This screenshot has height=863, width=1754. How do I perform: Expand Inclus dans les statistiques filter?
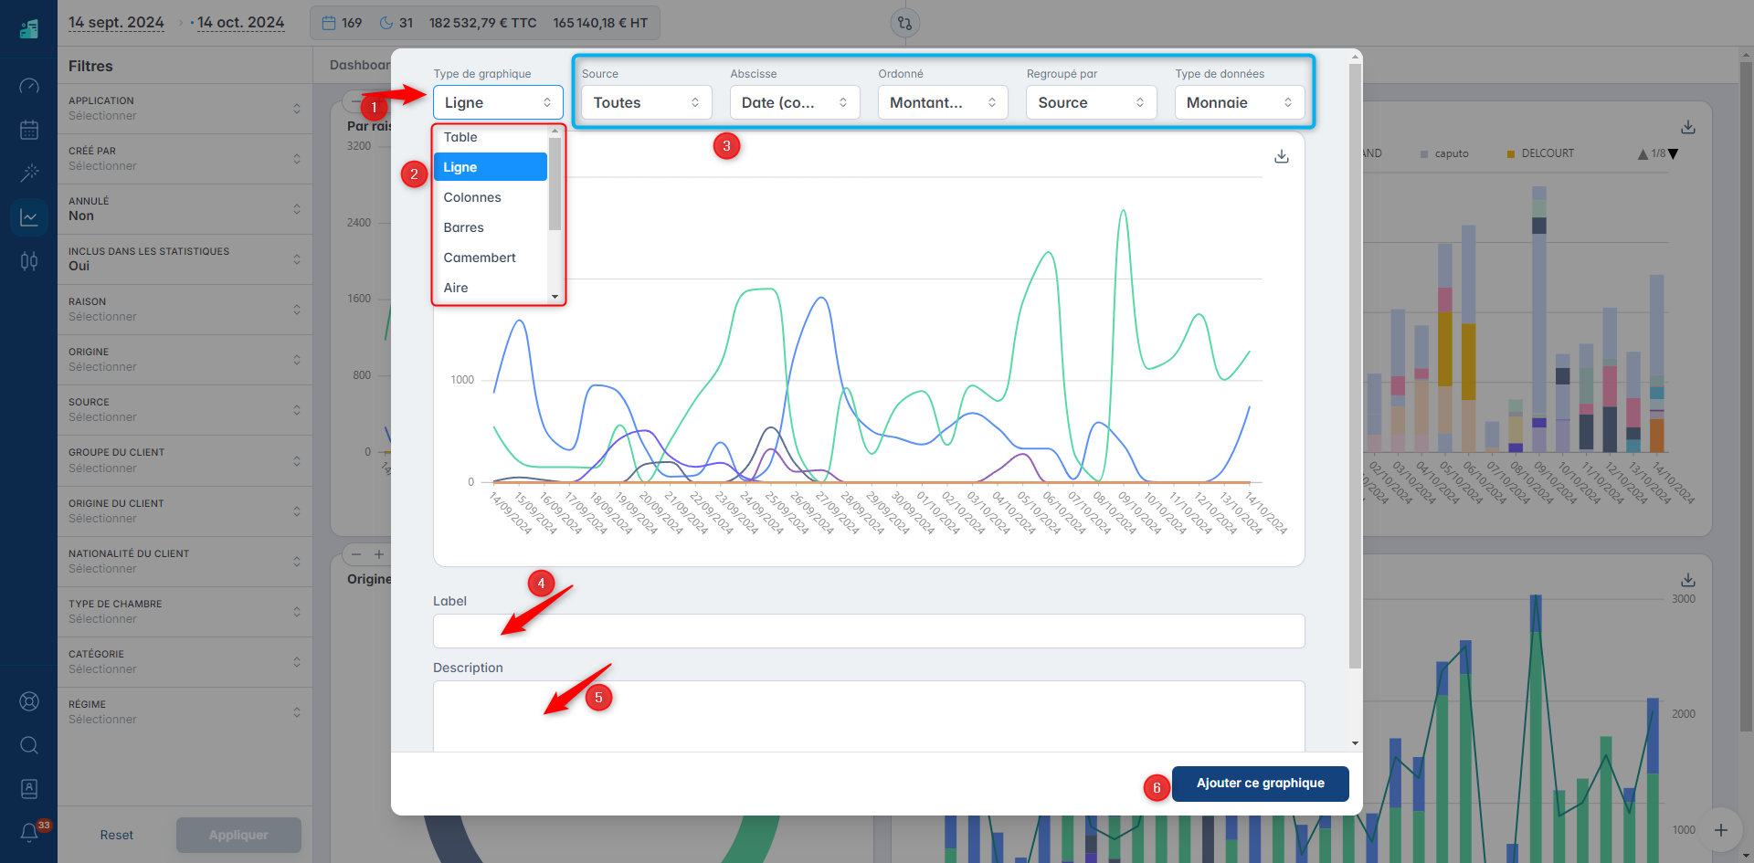point(185,259)
